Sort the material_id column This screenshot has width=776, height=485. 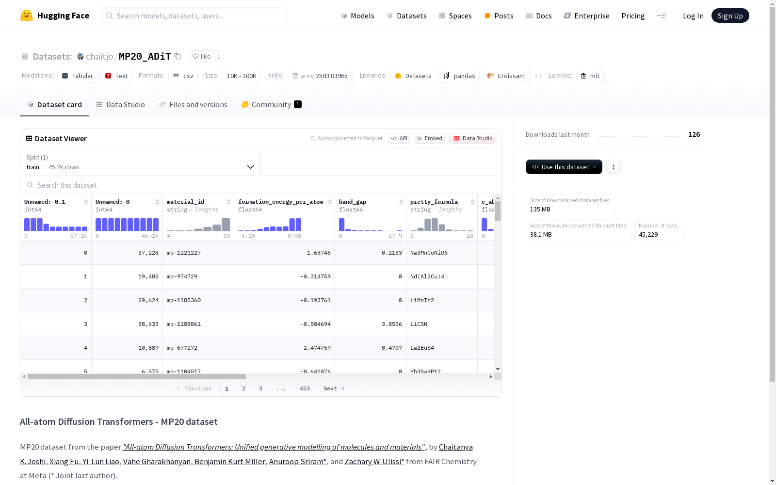click(228, 202)
